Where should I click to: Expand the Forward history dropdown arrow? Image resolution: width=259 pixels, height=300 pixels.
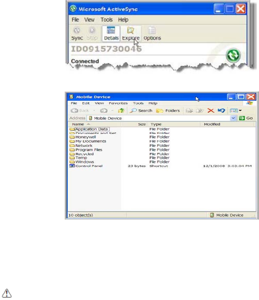click(x=112, y=111)
